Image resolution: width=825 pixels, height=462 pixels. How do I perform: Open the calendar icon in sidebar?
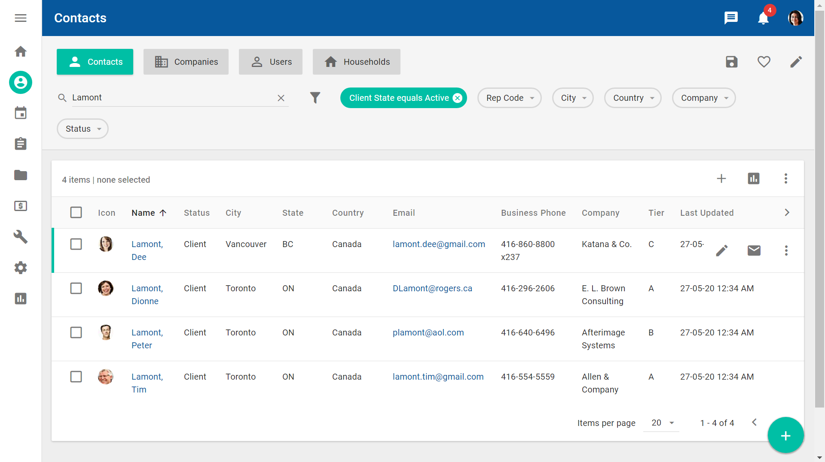click(21, 113)
